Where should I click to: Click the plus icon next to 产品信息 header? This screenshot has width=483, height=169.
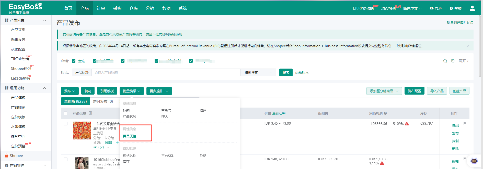coord(90,113)
